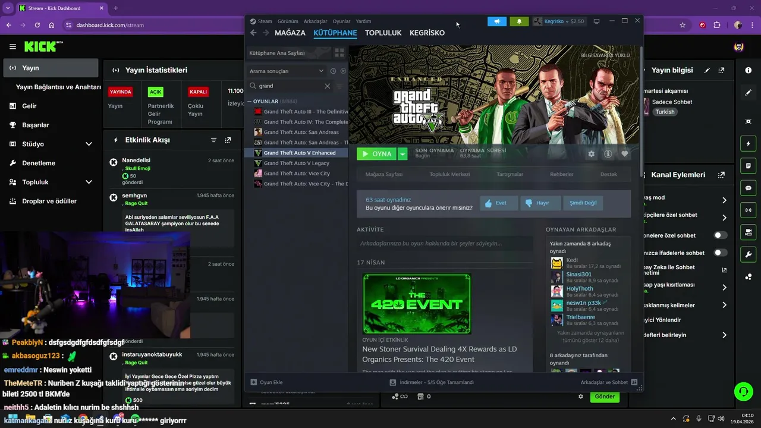Open 'Arama sonuçları' collection dropdown
761x428 pixels.
pos(287,71)
